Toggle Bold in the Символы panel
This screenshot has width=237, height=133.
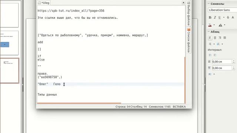coord(210,17)
